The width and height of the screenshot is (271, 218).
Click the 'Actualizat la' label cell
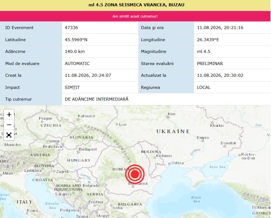tap(166, 75)
